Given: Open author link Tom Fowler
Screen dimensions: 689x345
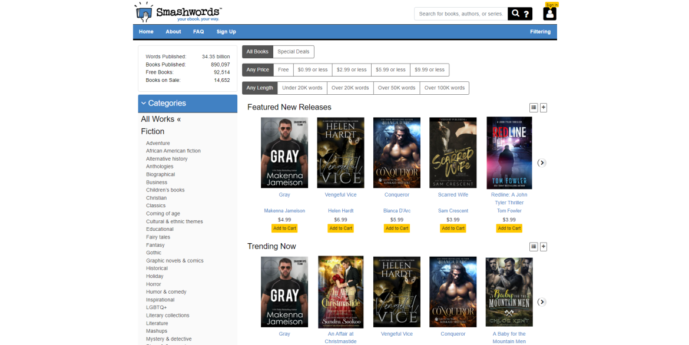Looking at the screenshot, I should tap(509, 211).
